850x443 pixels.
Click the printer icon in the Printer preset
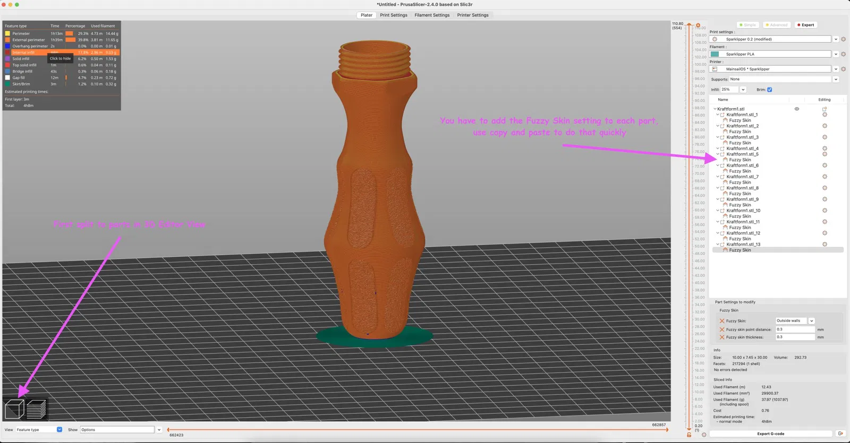715,69
